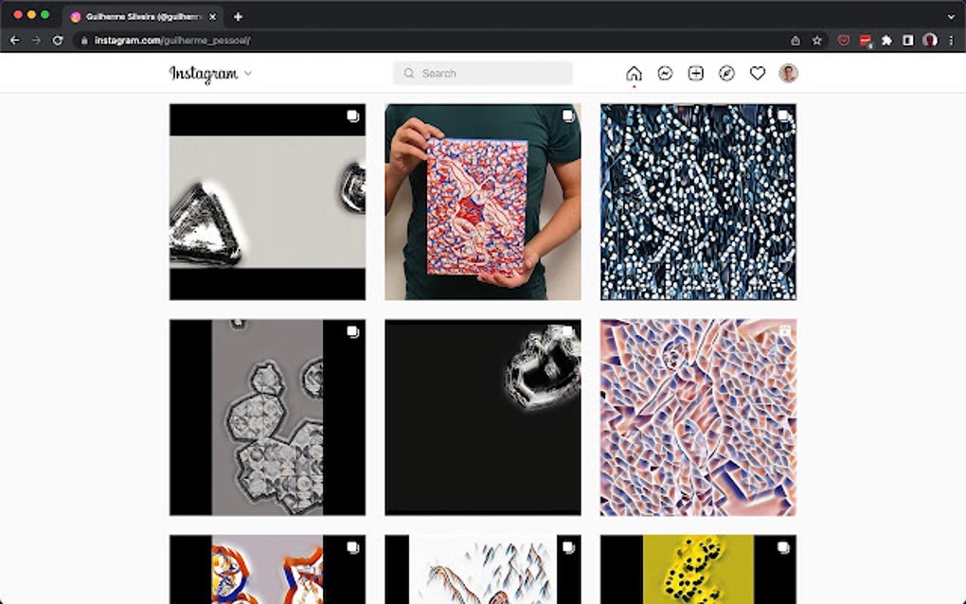
Task: View site security via the padlock icon
Action: [x=83, y=42]
